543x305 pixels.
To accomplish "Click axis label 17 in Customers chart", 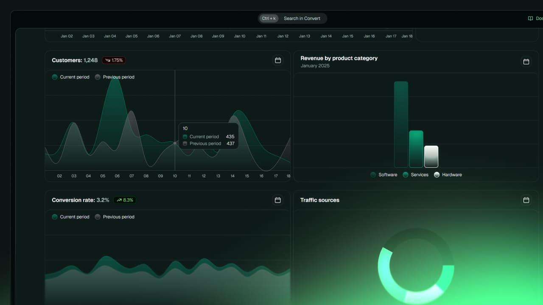I will 276,176.
